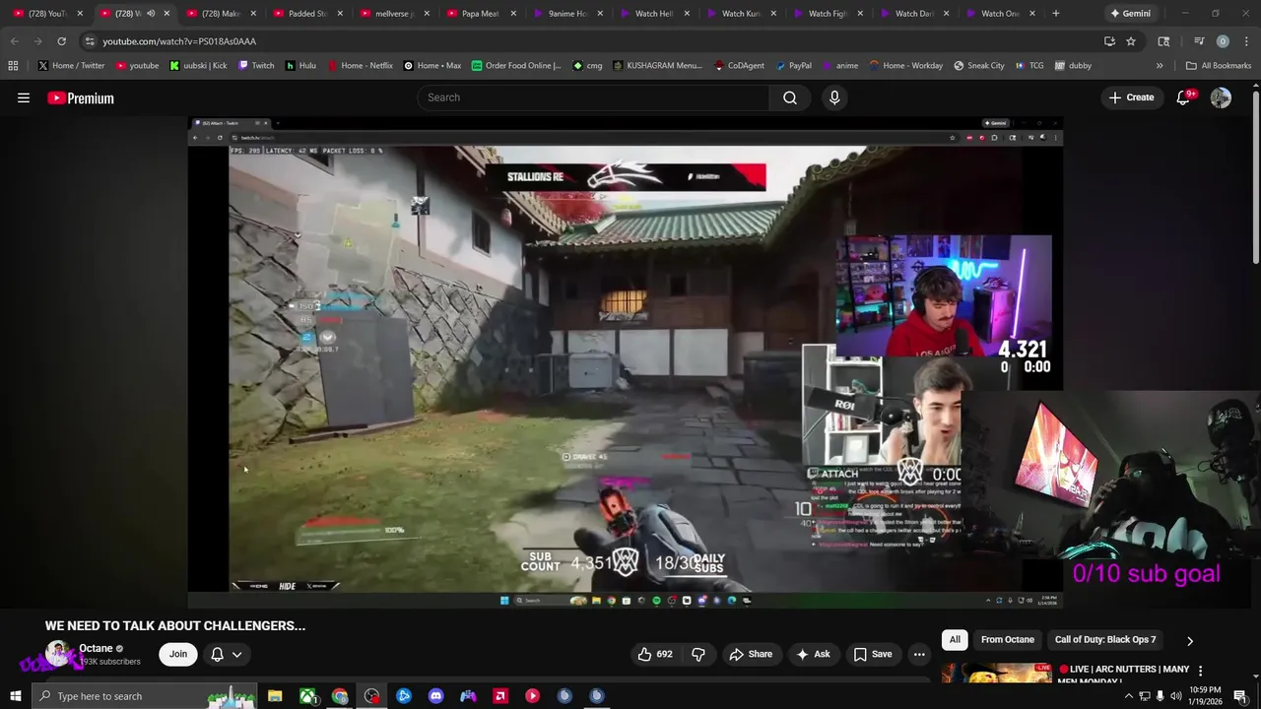Viewport: 1261px width, 709px height.
Task: Bookmark this page with the star icon
Action: click(x=1131, y=41)
